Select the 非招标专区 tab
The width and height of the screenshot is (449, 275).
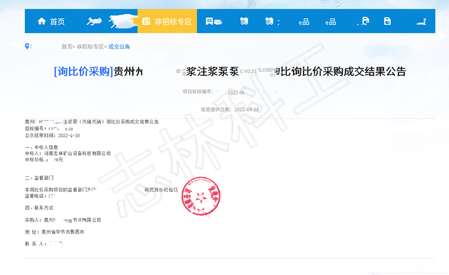(167, 21)
